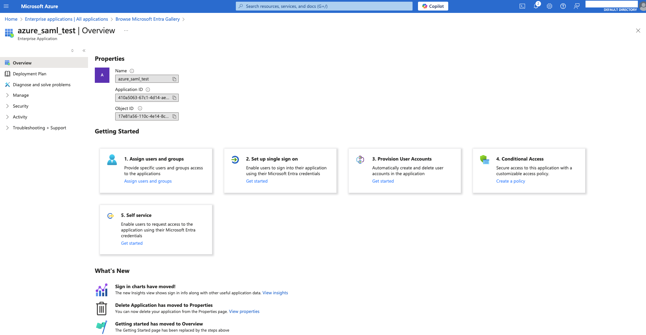Click the Assign users and groups link
The width and height of the screenshot is (646, 335).
[148, 181]
